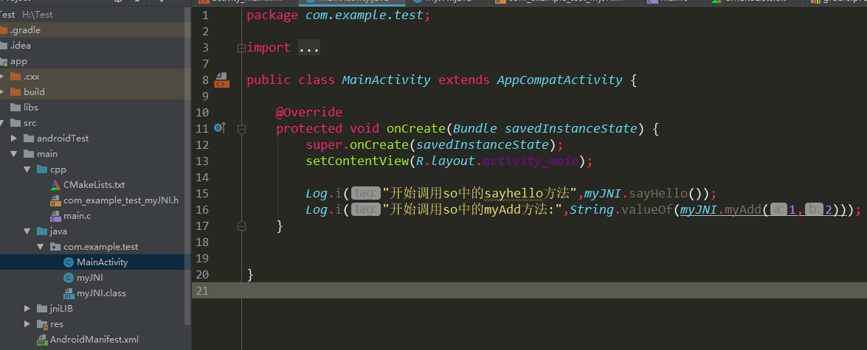
Task: Click the resources folder icon beside res
Action: click(x=41, y=324)
